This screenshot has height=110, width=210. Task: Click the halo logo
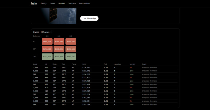(34, 3)
